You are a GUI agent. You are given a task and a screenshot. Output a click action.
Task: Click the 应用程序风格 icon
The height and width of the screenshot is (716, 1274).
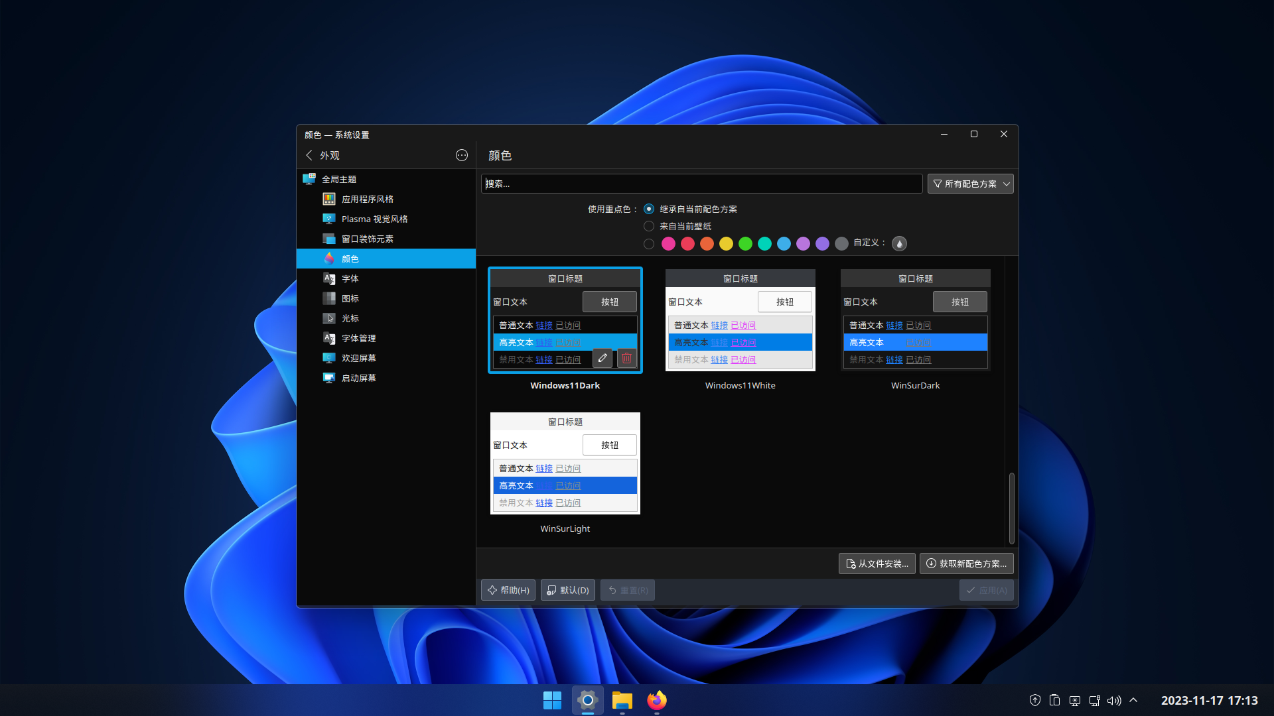pos(328,199)
